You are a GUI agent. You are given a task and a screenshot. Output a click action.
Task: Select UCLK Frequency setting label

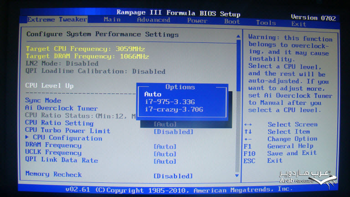(53, 153)
